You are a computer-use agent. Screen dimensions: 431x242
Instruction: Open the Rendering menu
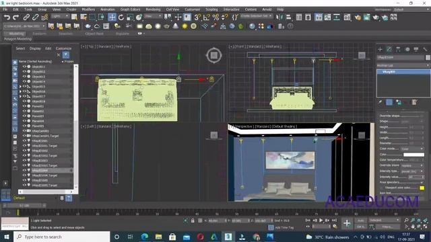pos(153,9)
